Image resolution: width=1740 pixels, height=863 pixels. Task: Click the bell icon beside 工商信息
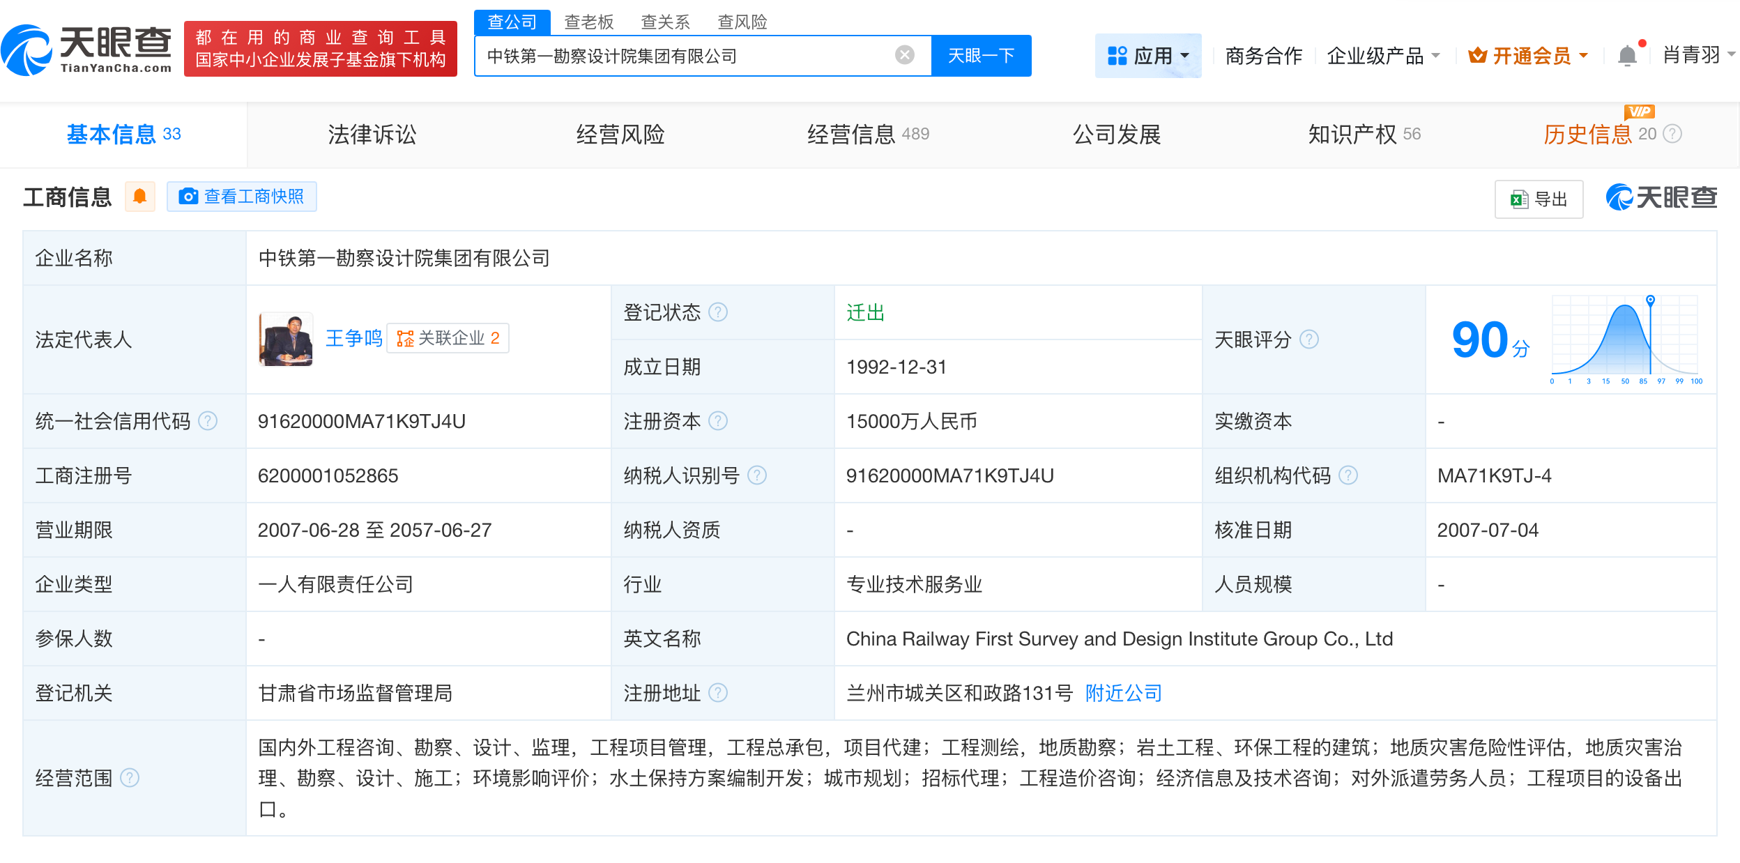(x=140, y=197)
